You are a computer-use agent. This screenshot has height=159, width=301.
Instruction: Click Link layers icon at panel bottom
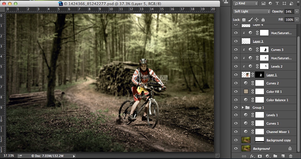[244, 156]
